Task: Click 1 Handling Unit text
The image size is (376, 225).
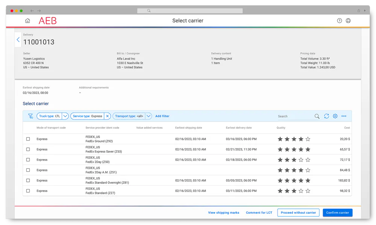Action: click(221, 58)
